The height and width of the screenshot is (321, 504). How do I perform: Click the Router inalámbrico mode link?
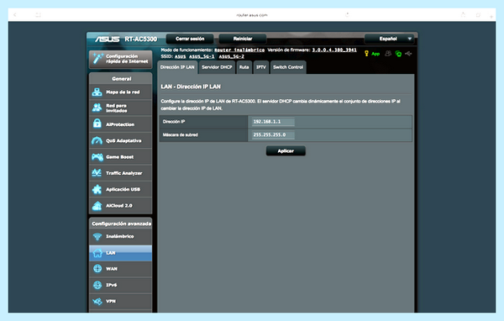[239, 50]
